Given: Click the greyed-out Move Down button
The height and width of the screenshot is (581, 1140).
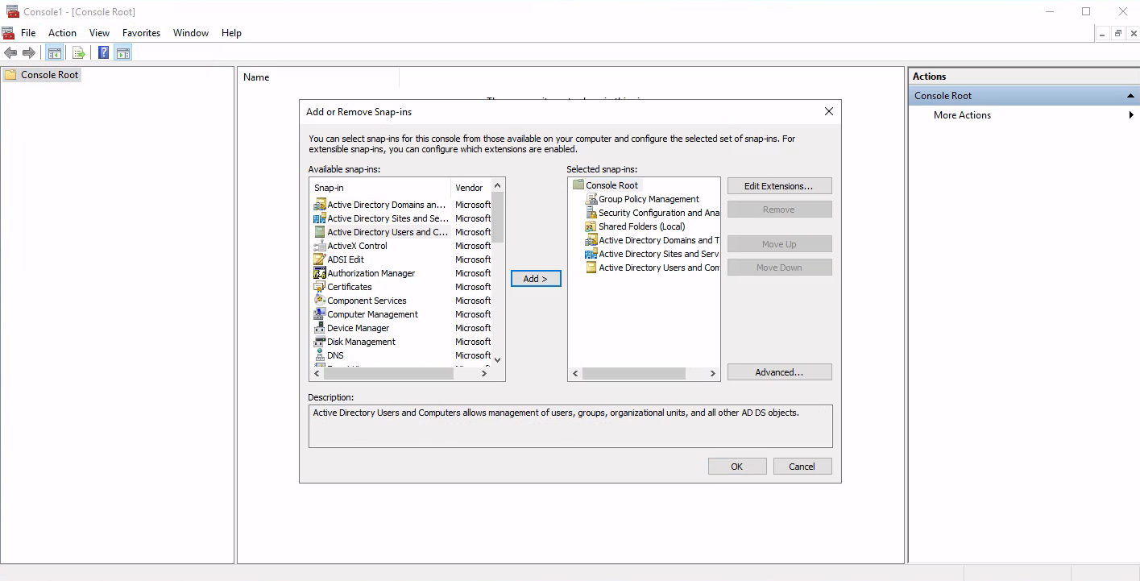Looking at the screenshot, I should click(x=779, y=268).
